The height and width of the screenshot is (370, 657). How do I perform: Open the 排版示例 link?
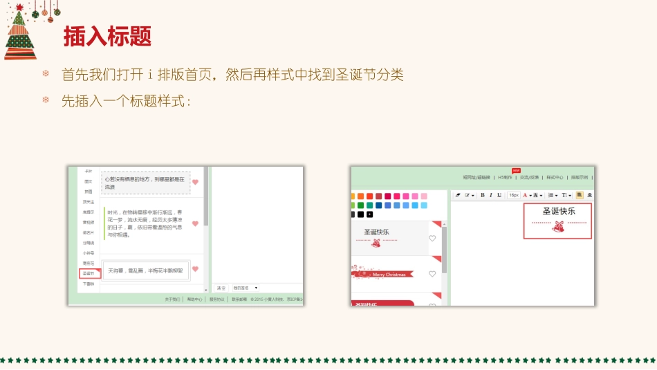(580, 178)
